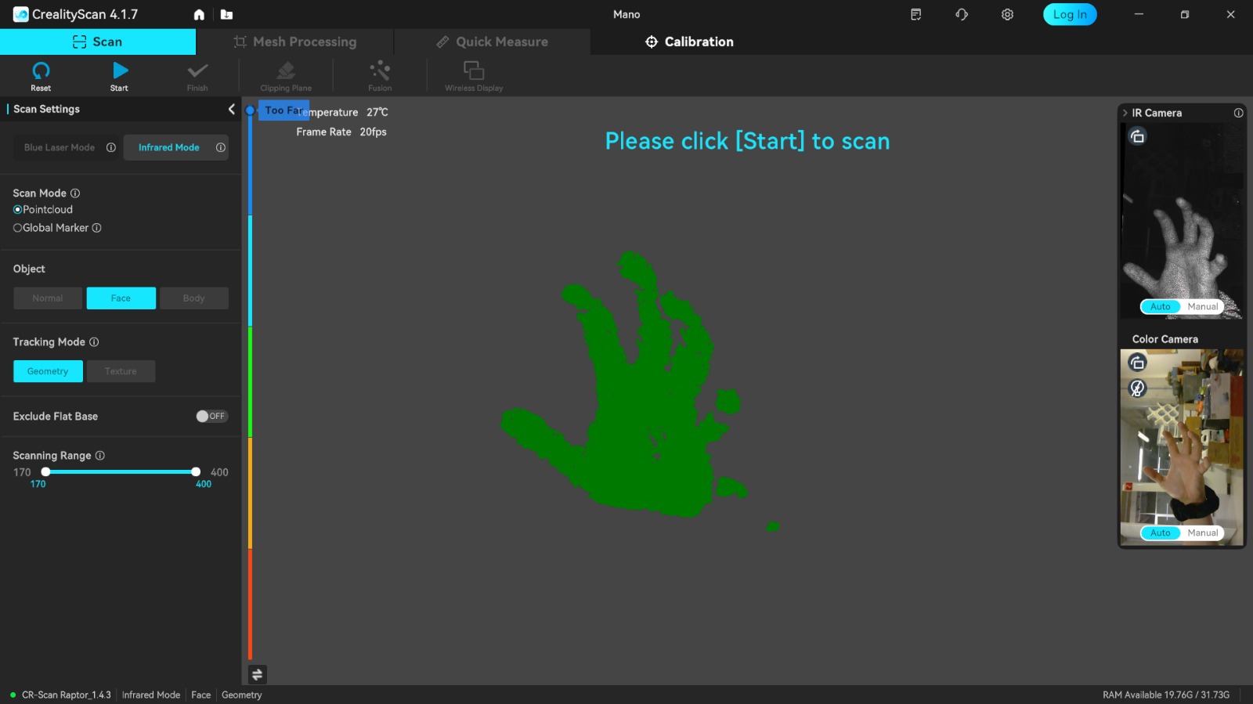The image size is (1253, 704).
Task: Click the CR-Scan Raptor_1.4.3 status entry
Action: pyautogui.click(x=66, y=695)
